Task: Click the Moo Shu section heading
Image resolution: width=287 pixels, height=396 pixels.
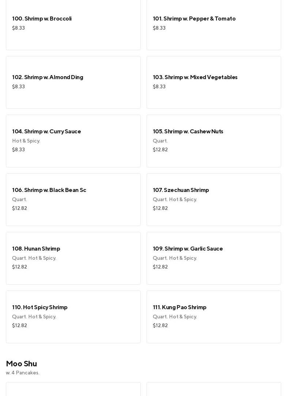Action: click(21, 363)
